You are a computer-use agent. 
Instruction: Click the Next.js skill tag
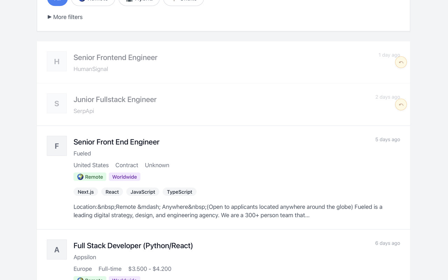pyautogui.click(x=86, y=192)
